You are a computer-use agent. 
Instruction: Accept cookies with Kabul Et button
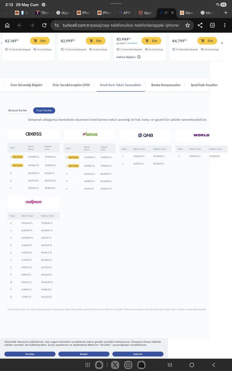(x=138, y=354)
